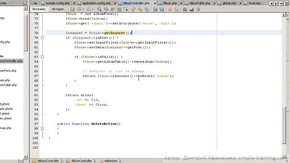Stop macro recording square icon
The height and width of the screenshot is (163, 290).
[x=177, y=9]
